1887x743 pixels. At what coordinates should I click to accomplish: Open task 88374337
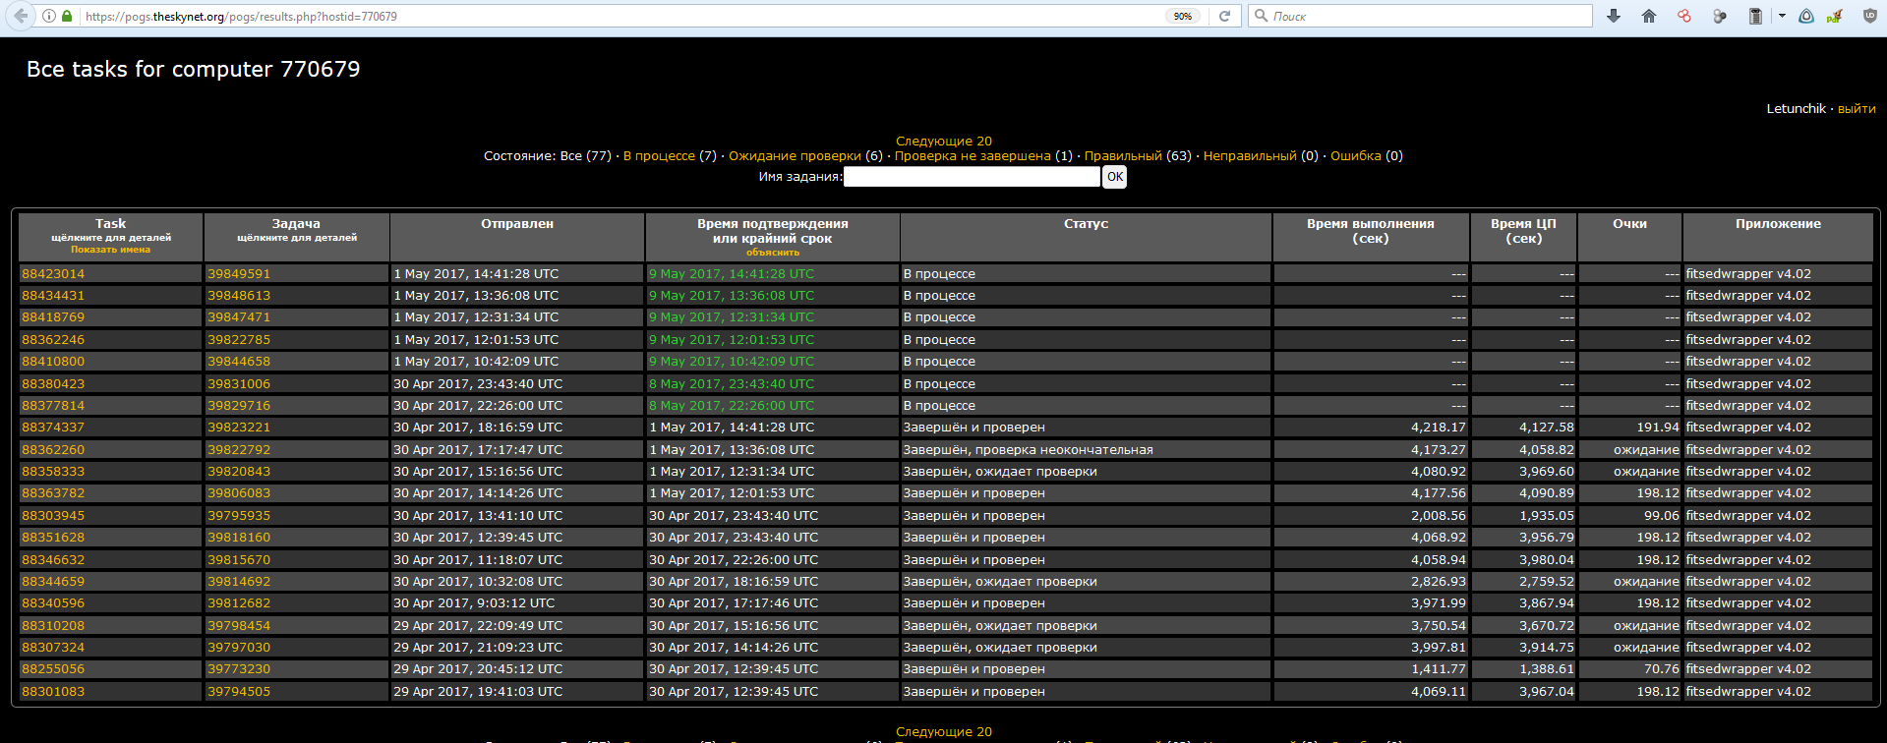53,427
